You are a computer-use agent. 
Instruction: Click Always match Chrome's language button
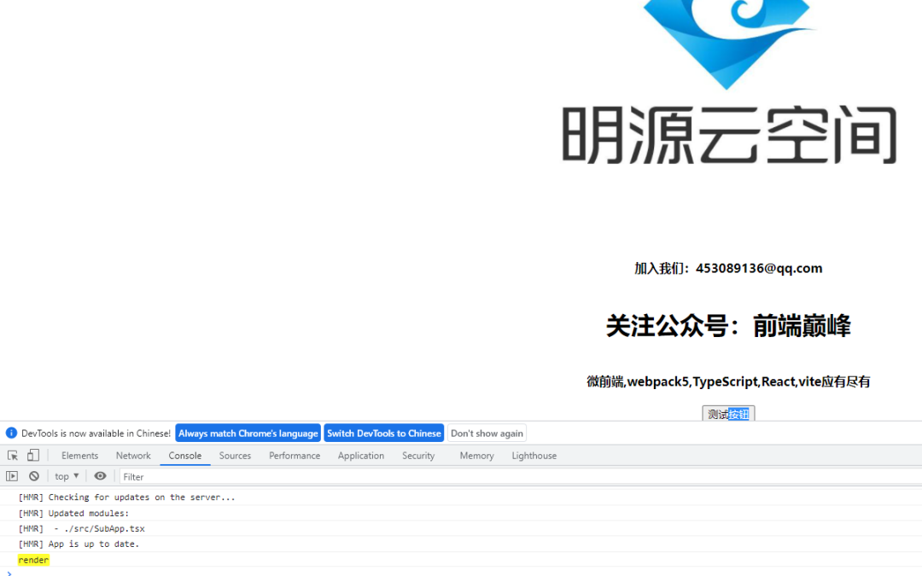[x=248, y=433]
